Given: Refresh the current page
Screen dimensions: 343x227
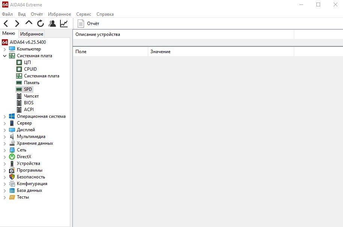Looking at the screenshot, I should click(41, 24).
